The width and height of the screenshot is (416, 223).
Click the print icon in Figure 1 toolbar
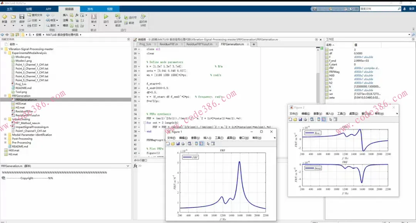183,144
